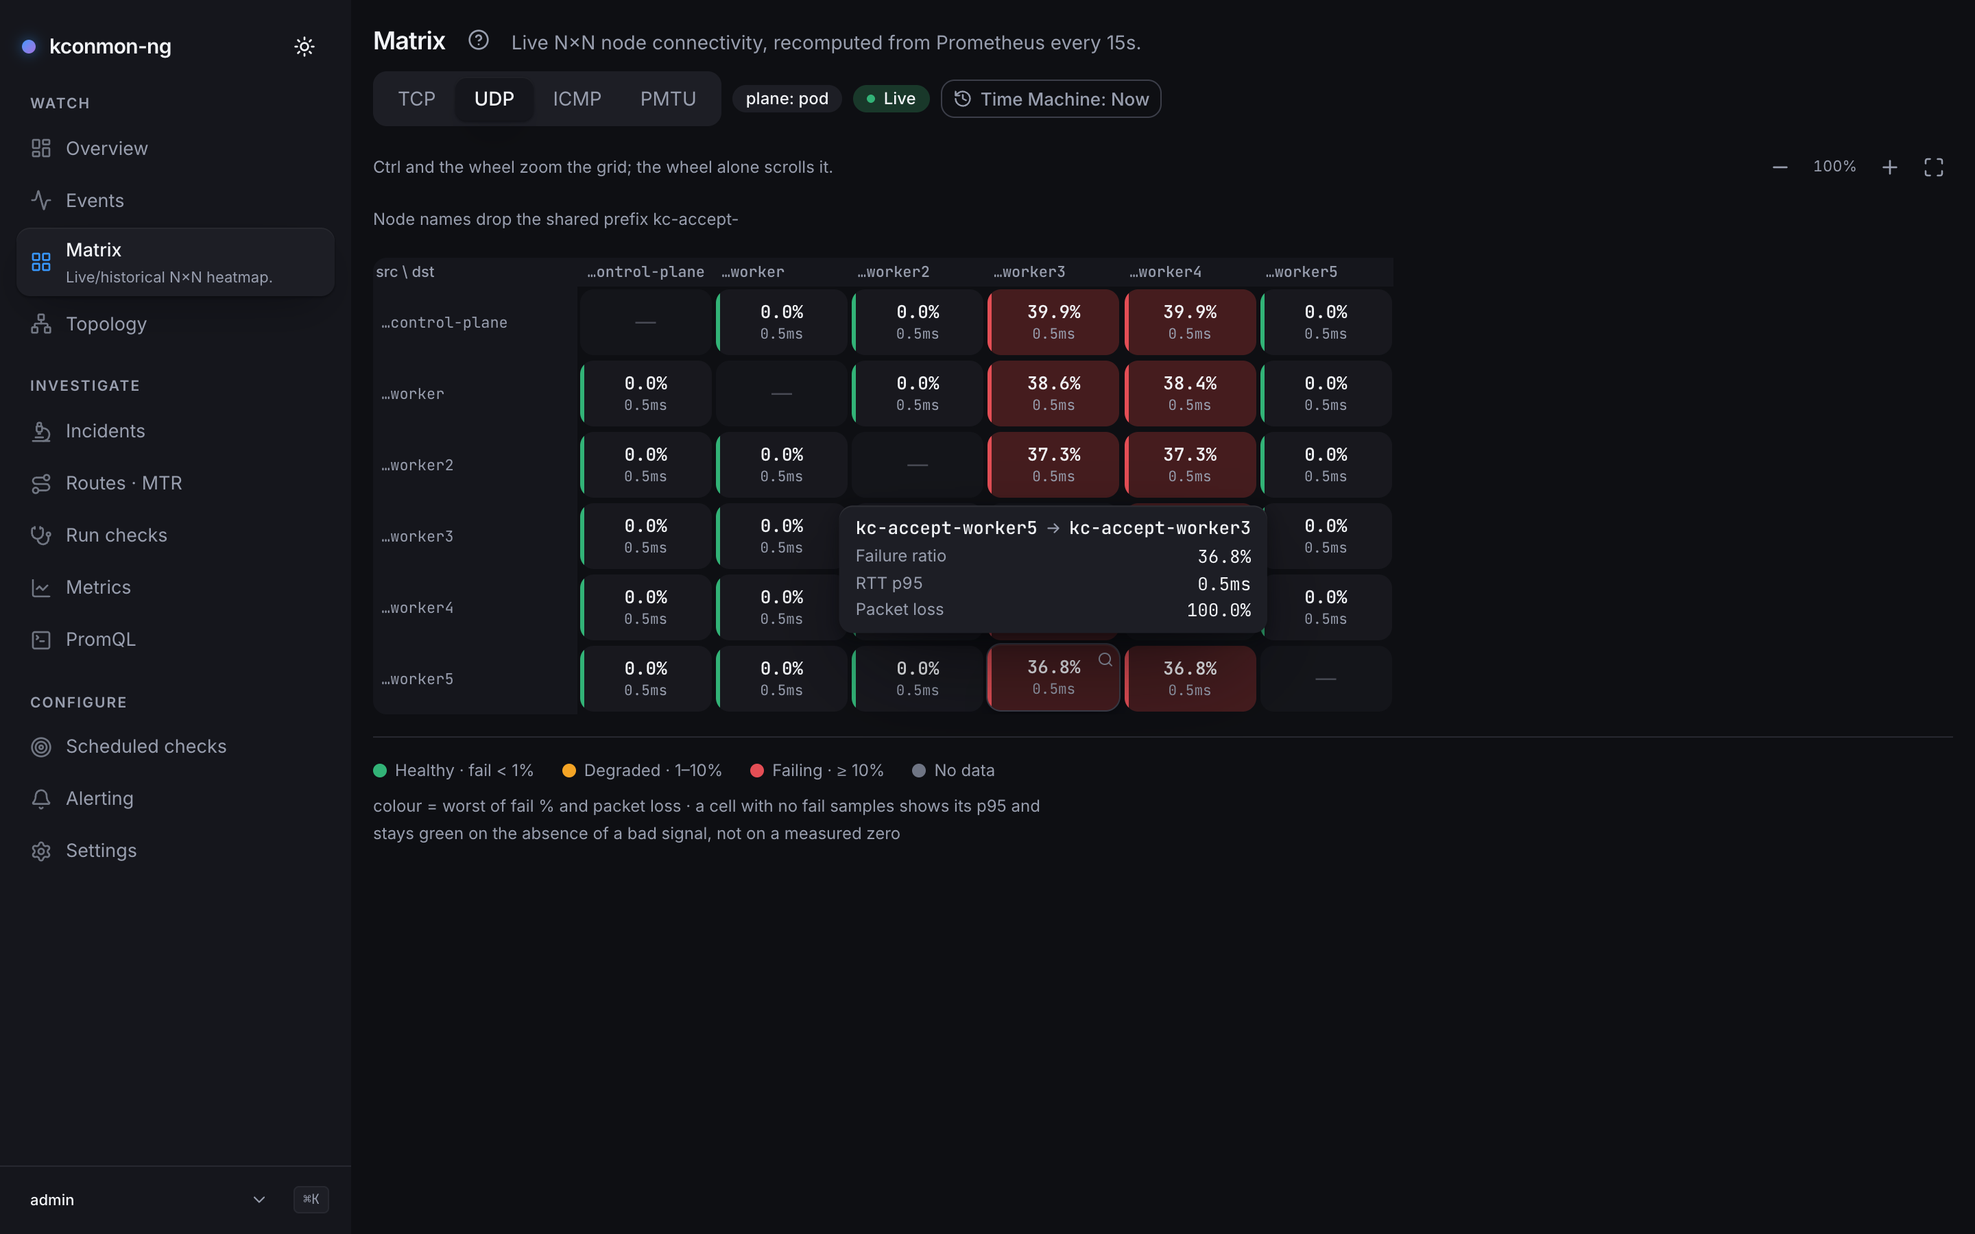
Task: Toggle the Live mode pill
Action: [891, 99]
